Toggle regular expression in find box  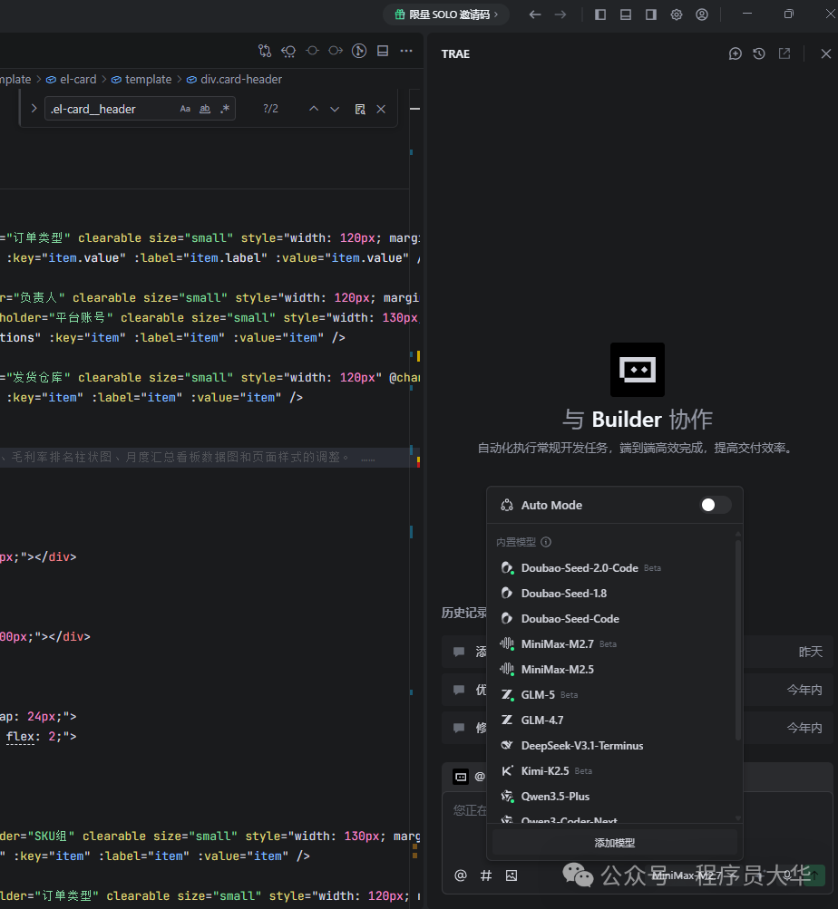225,109
